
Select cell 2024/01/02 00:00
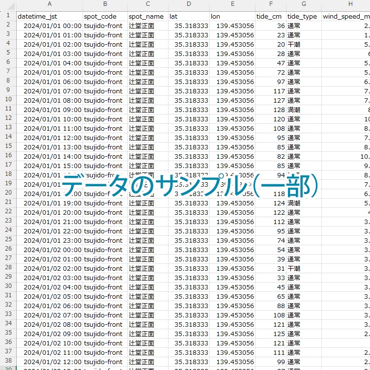[50, 250]
